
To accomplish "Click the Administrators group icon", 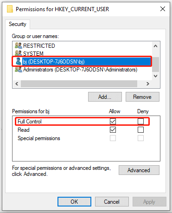I will [x=19, y=69].
